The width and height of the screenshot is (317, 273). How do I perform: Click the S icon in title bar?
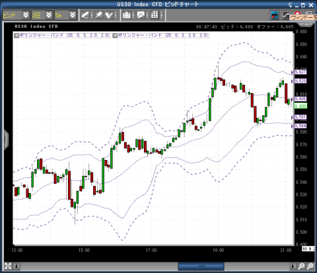[x=290, y=5]
